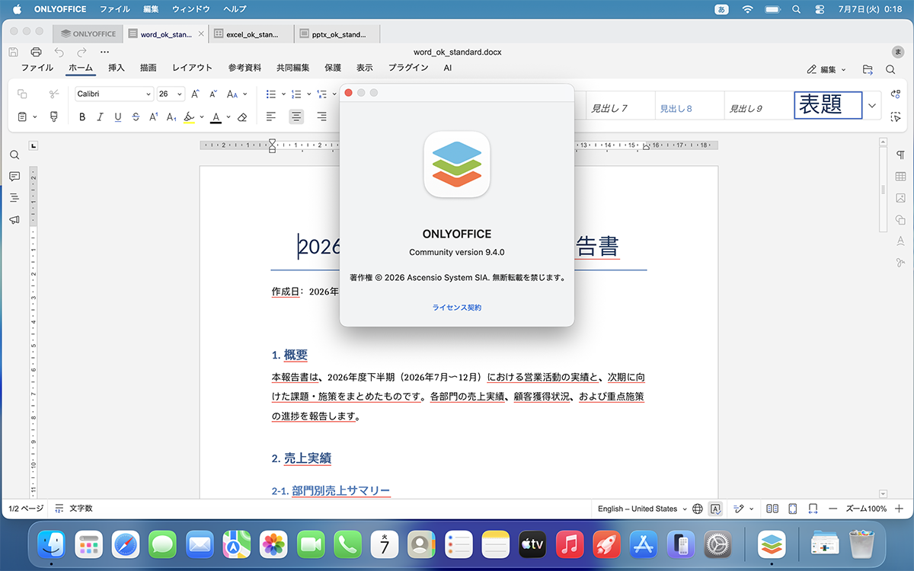
Task: Toggle center paragraph alignment
Action: pos(296,117)
